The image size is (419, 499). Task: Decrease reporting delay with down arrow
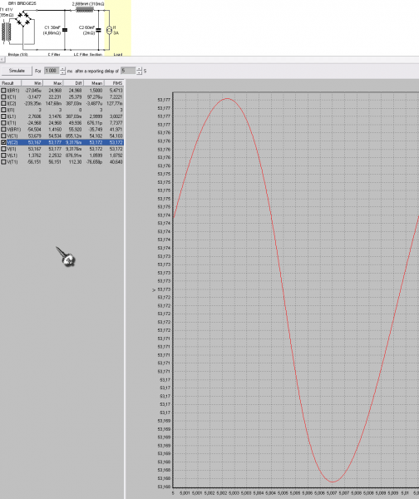139,72
